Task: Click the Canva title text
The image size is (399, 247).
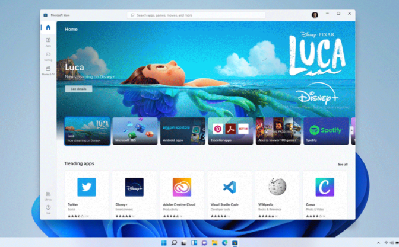Action: pyautogui.click(x=311, y=204)
